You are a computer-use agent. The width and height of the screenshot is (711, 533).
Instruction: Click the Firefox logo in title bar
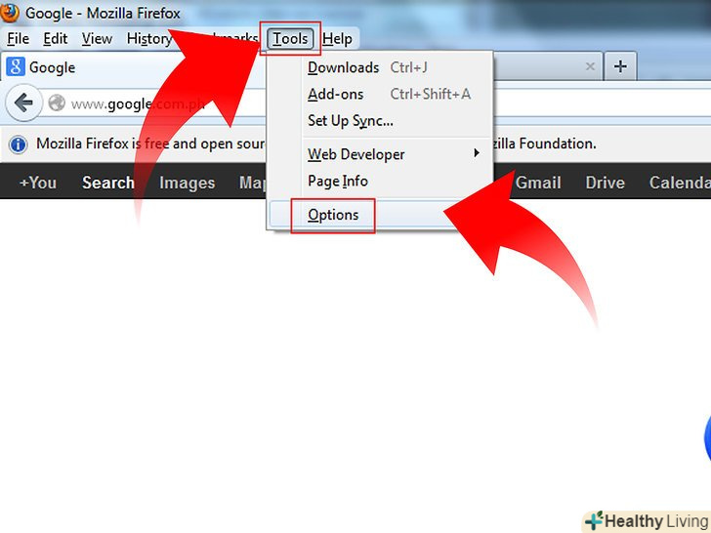coord(9,13)
